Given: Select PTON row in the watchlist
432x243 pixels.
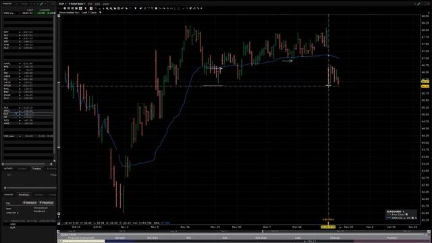Looking at the screenshot, I should 28,86.
